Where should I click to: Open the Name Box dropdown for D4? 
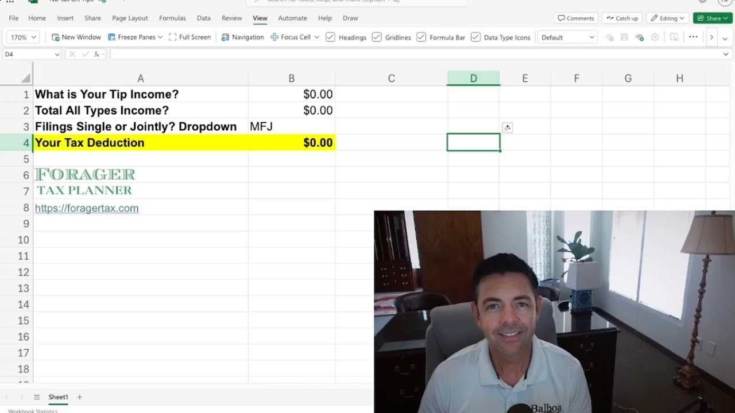point(57,54)
